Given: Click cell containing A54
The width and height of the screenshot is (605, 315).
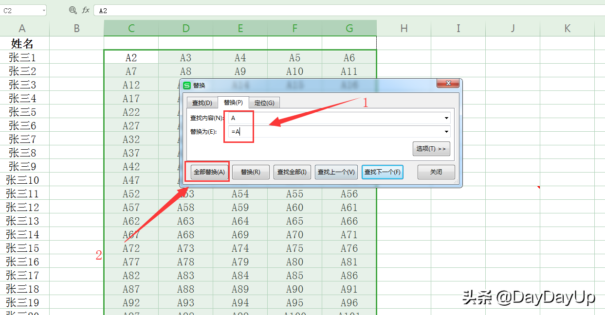Looking at the screenshot, I should 240,193.
